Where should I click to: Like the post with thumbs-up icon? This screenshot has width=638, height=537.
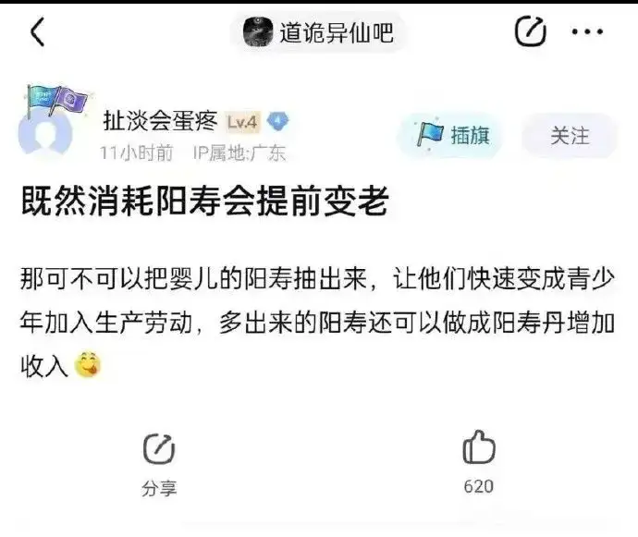(x=479, y=447)
